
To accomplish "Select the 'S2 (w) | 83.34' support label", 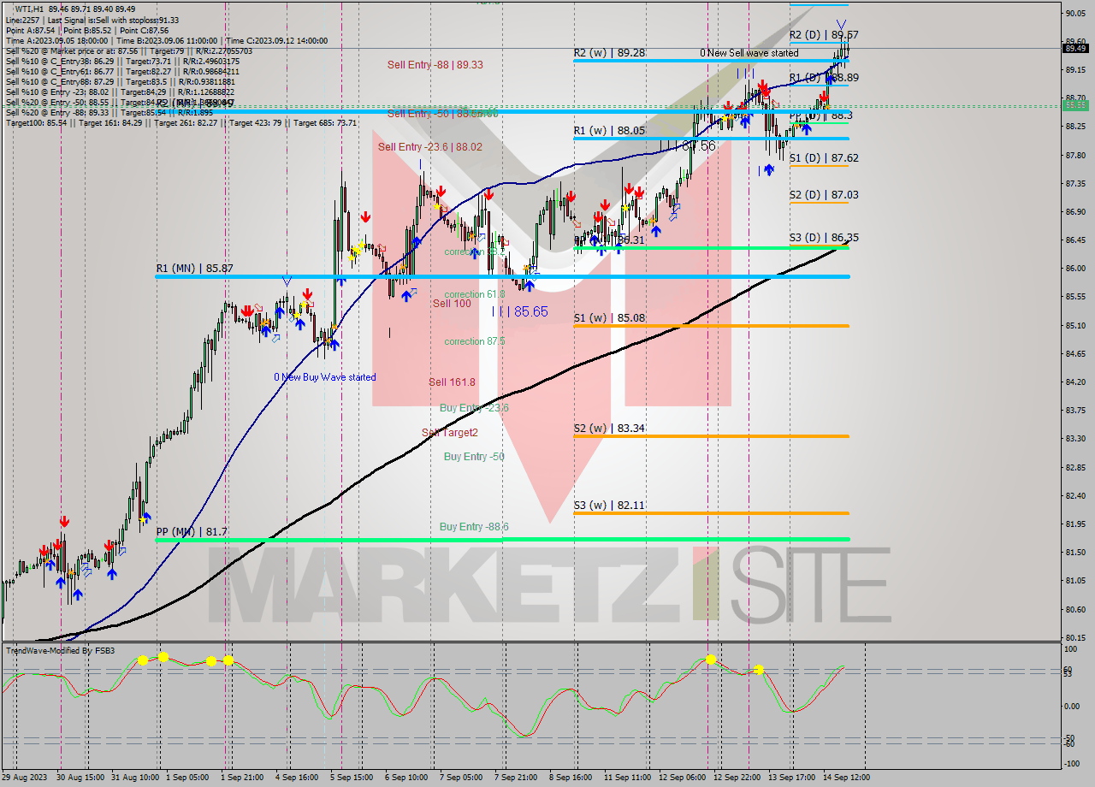I will [x=609, y=429].
